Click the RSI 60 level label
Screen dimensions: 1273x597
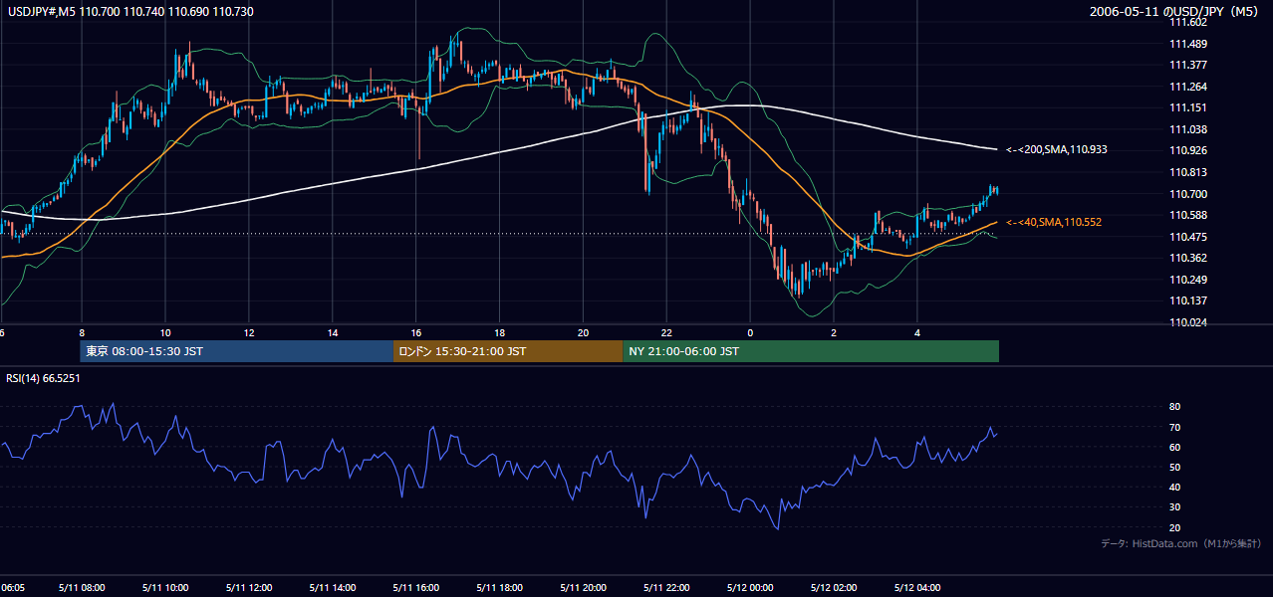point(1174,447)
